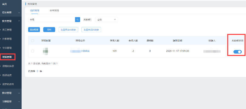246x109 pixels.
Task: Click the search magnifier icon button
Action: coord(78,20)
